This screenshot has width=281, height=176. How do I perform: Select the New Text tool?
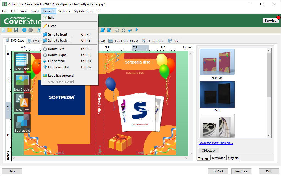[x=22, y=103]
